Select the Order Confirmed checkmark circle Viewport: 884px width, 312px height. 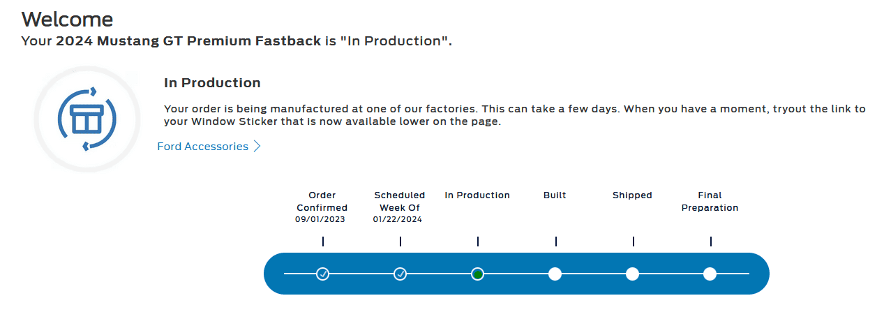tap(322, 274)
